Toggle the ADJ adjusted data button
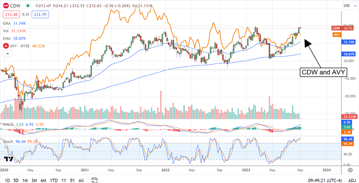This screenshot has height=183, width=359. click(352, 180)
